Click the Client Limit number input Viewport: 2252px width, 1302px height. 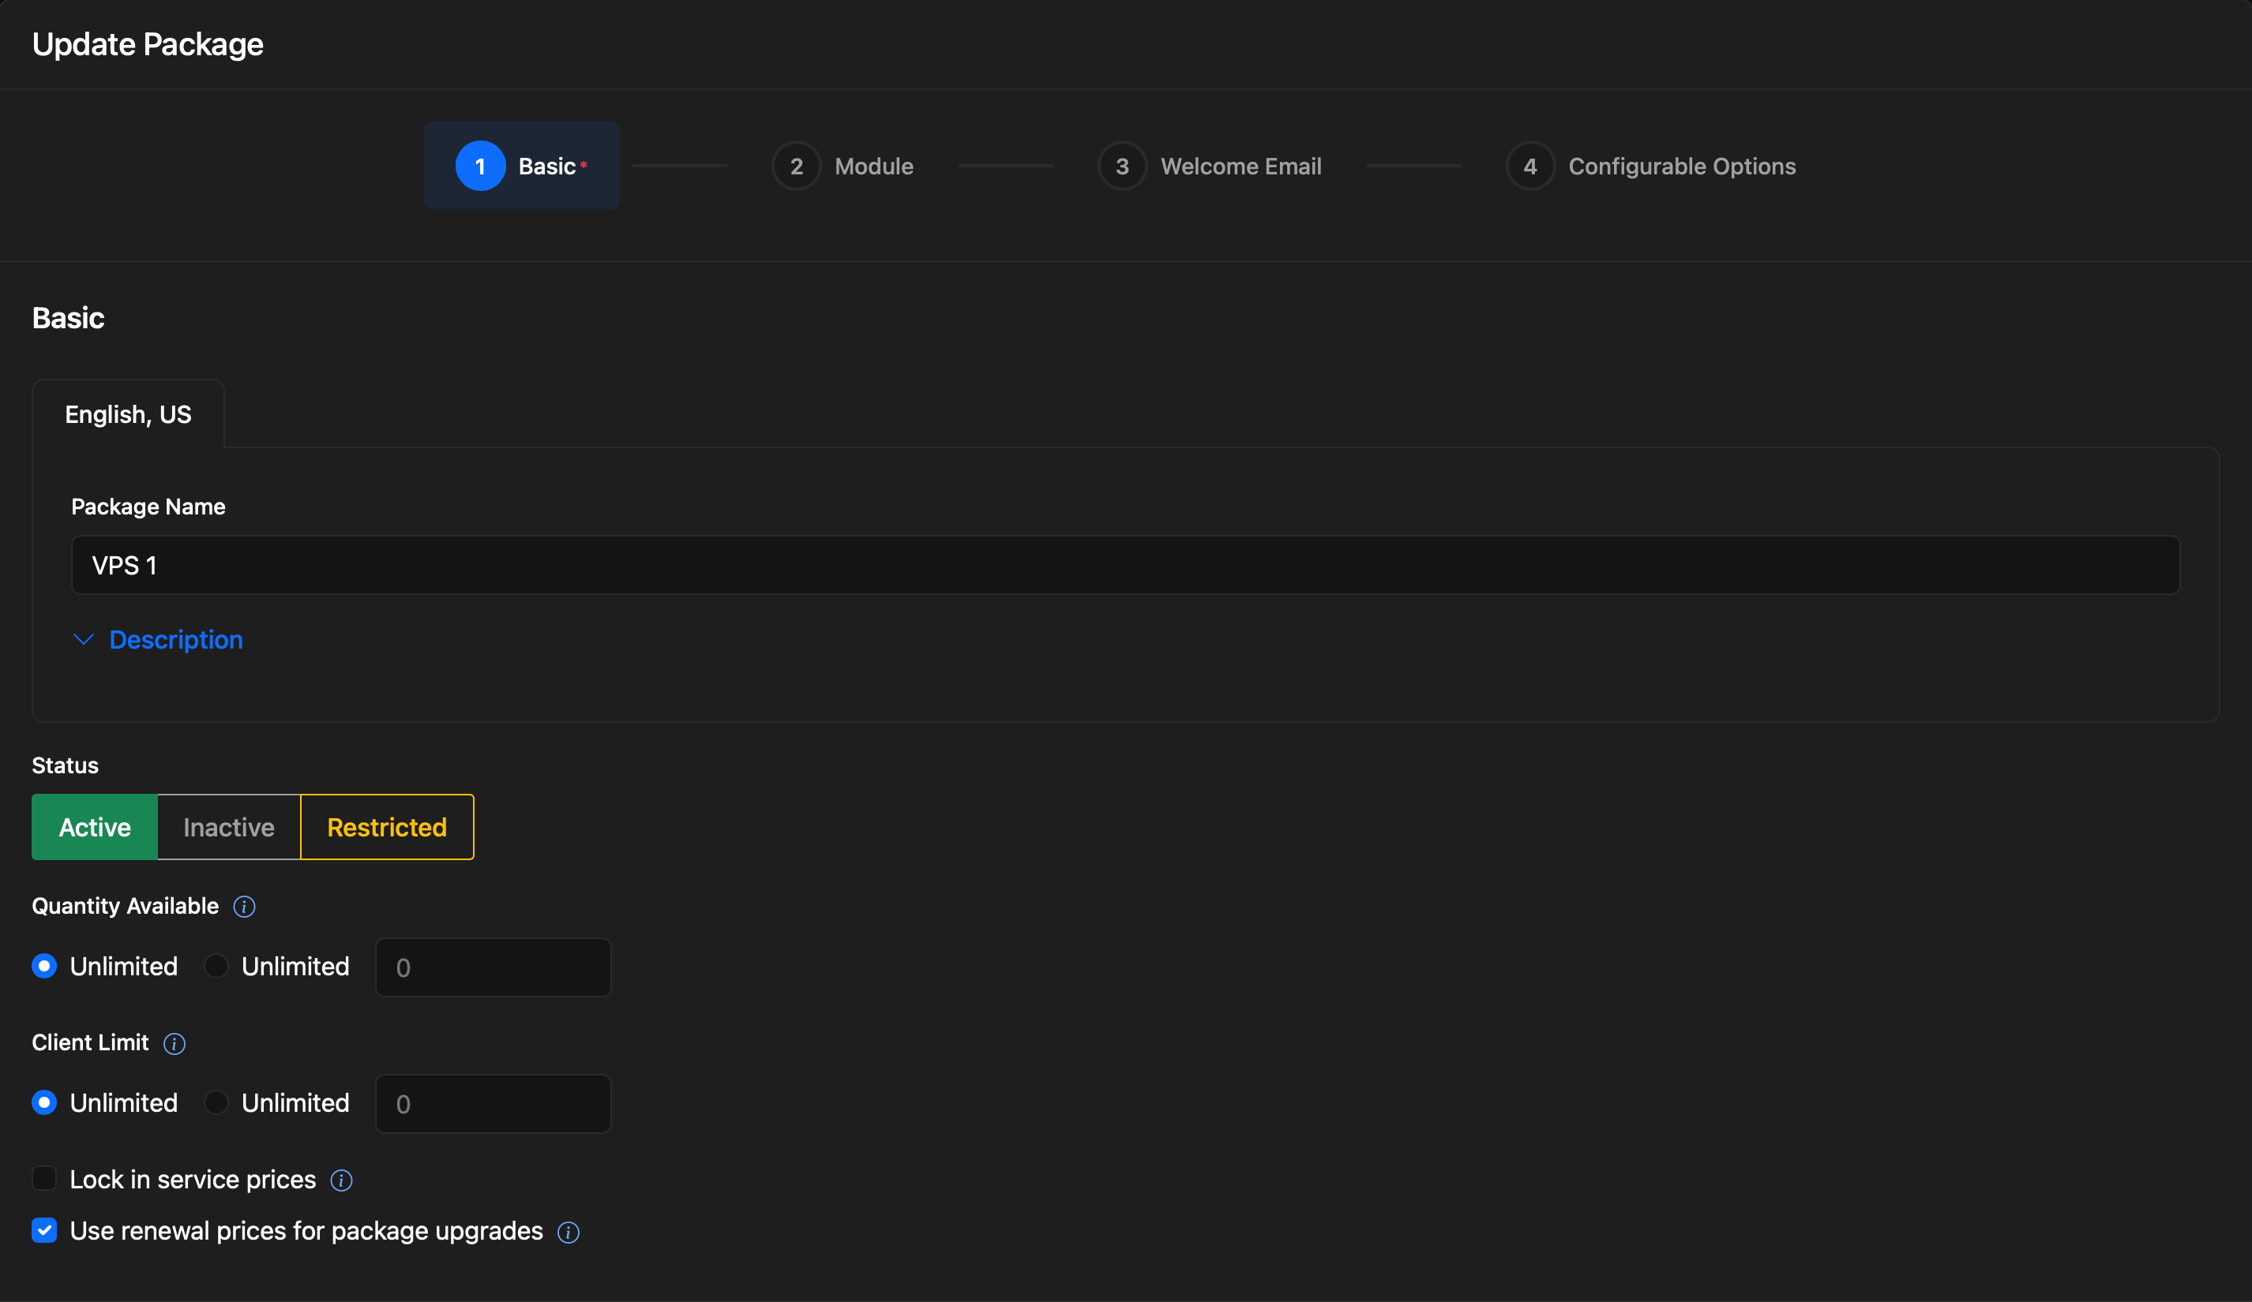click(494, 1104)
